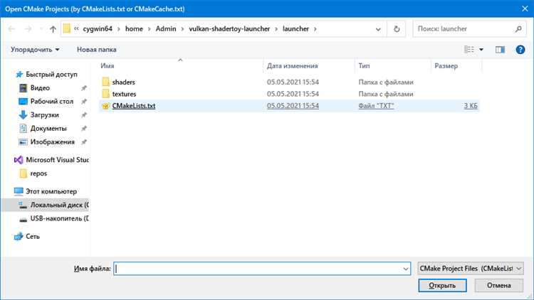Viewport: 534px width, 300px height.
Task: Click the Открыть button
Action: (x=442, y=285)
